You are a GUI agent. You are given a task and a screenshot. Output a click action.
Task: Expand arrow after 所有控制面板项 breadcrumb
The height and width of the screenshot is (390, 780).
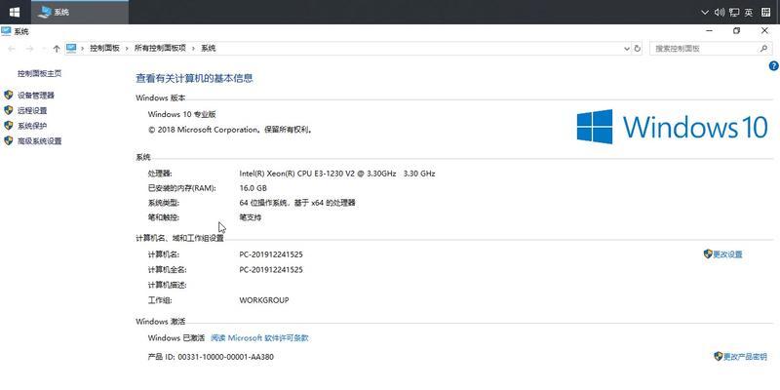(193, 48)
